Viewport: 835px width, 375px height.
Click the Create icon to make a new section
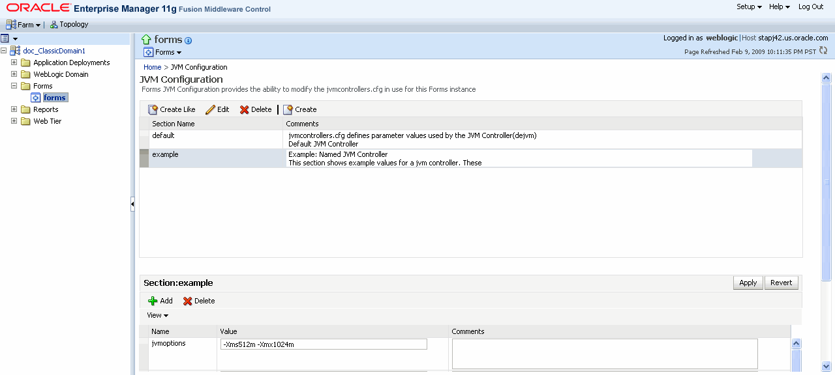pos(288,109)
